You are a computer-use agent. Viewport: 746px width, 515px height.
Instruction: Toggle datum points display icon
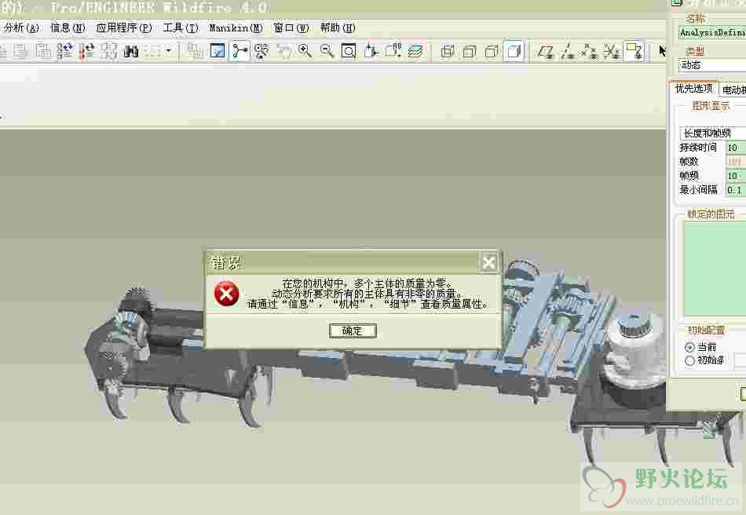(x=590, y=51)
